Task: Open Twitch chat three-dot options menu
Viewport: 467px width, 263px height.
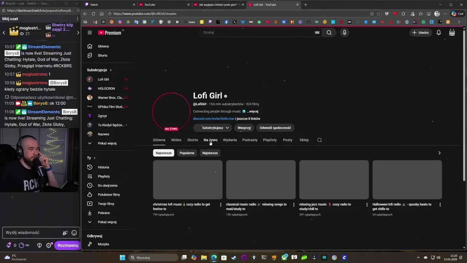Action: coord(77,19)
